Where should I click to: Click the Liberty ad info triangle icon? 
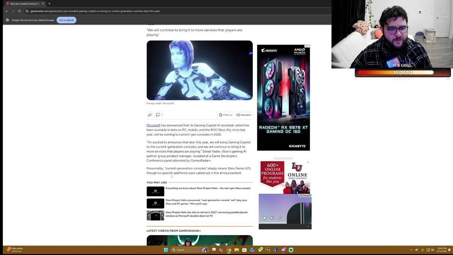pyautogui.click(x=308, y=162)
